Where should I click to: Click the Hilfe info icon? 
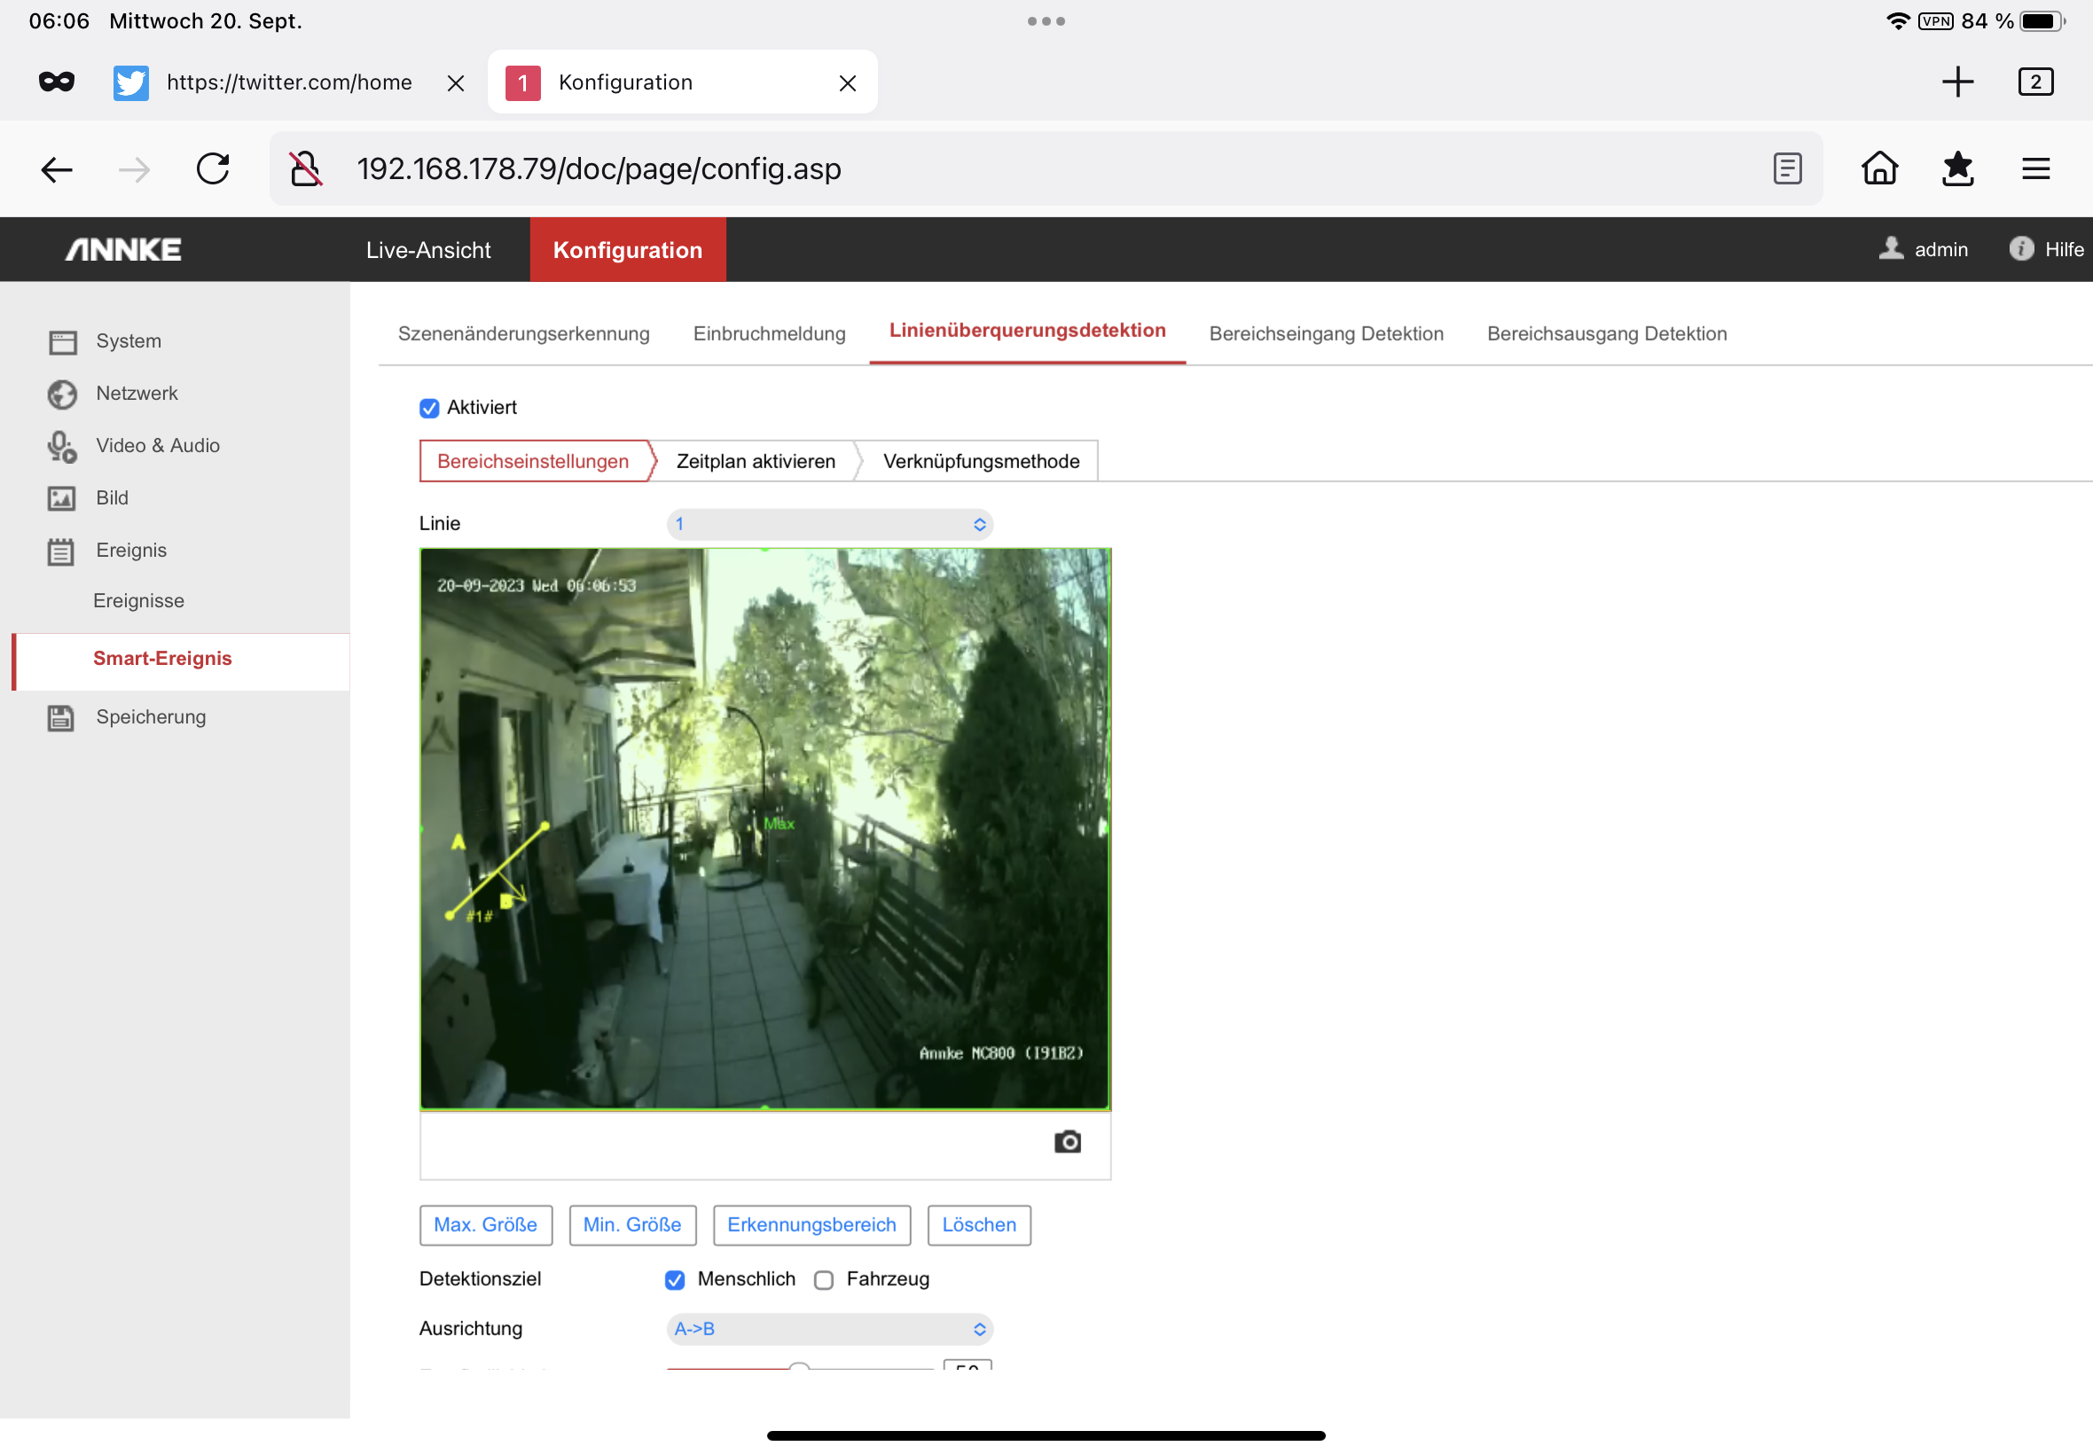2020,249
